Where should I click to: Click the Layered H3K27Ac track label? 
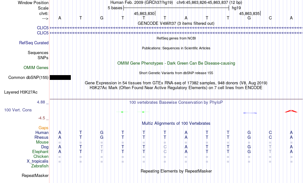tap(21, 92)
